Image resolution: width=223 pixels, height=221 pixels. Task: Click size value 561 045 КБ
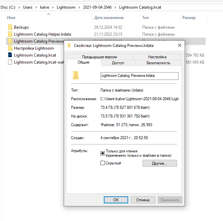click(x=195, y=62)
